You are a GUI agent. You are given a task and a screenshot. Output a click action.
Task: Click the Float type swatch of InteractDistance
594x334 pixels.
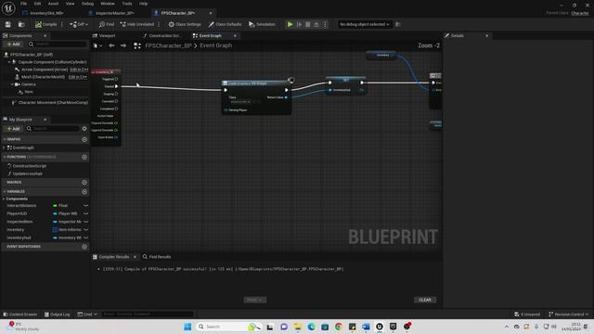[x=55, y=206]
